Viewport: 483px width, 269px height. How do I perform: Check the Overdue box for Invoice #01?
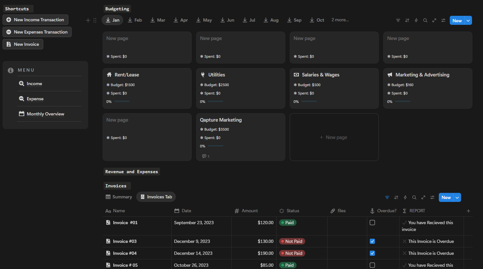[x=372, y=223]
